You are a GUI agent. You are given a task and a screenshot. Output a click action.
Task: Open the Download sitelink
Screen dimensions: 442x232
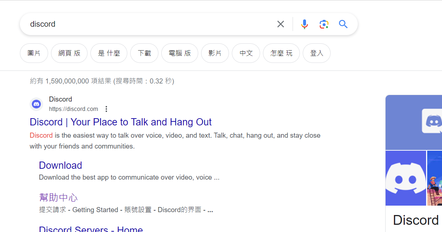pyautogui.click(x=60, y=166)
